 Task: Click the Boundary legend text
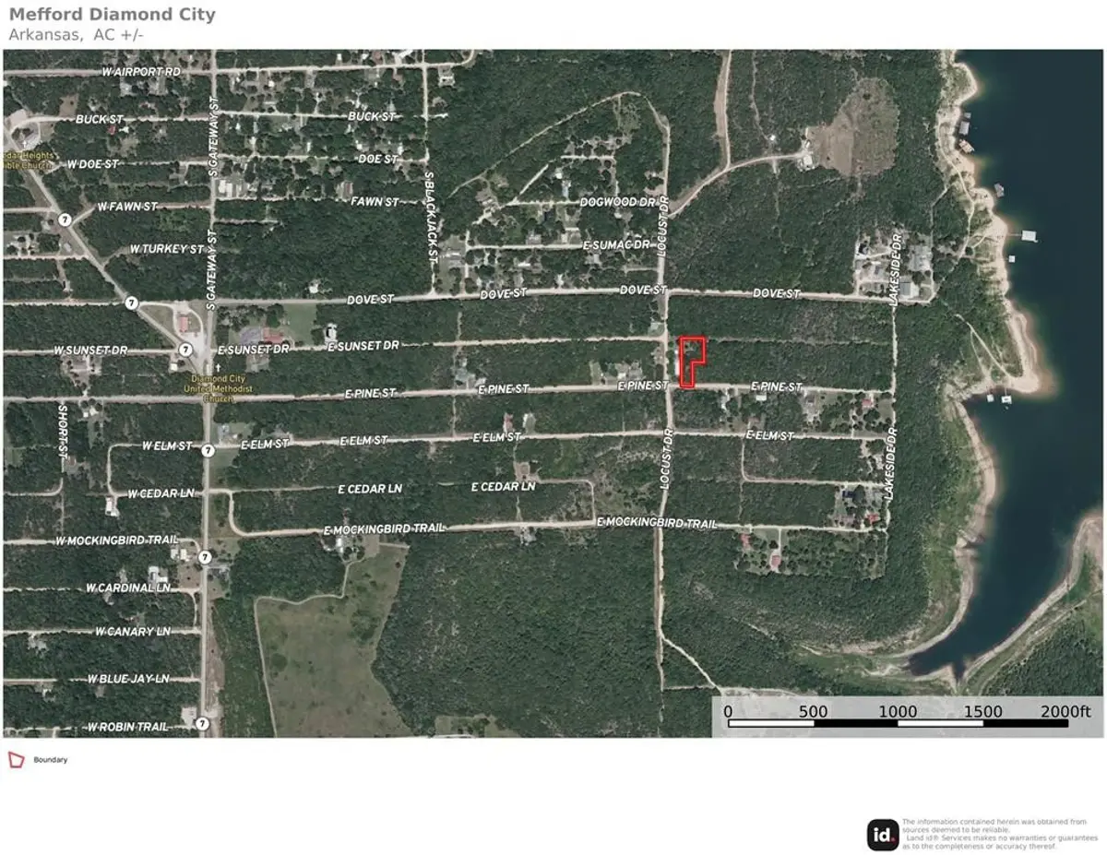(x=51, y=760)
